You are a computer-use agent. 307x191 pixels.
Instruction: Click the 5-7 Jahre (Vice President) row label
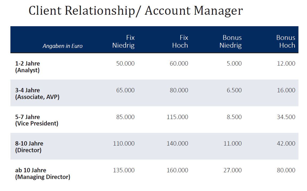37,120
